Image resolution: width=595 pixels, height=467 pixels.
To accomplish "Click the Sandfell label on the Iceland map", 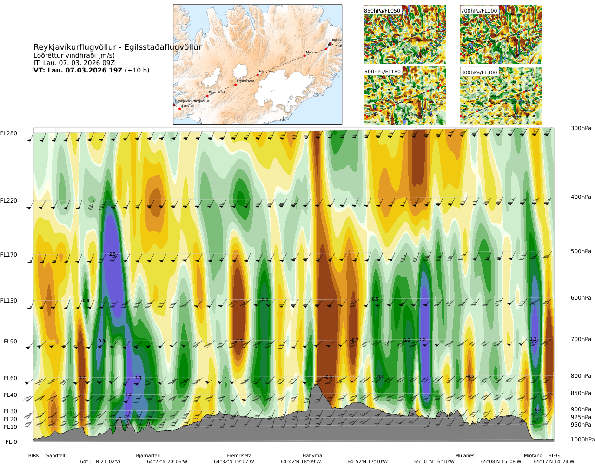I will point(187,106).
